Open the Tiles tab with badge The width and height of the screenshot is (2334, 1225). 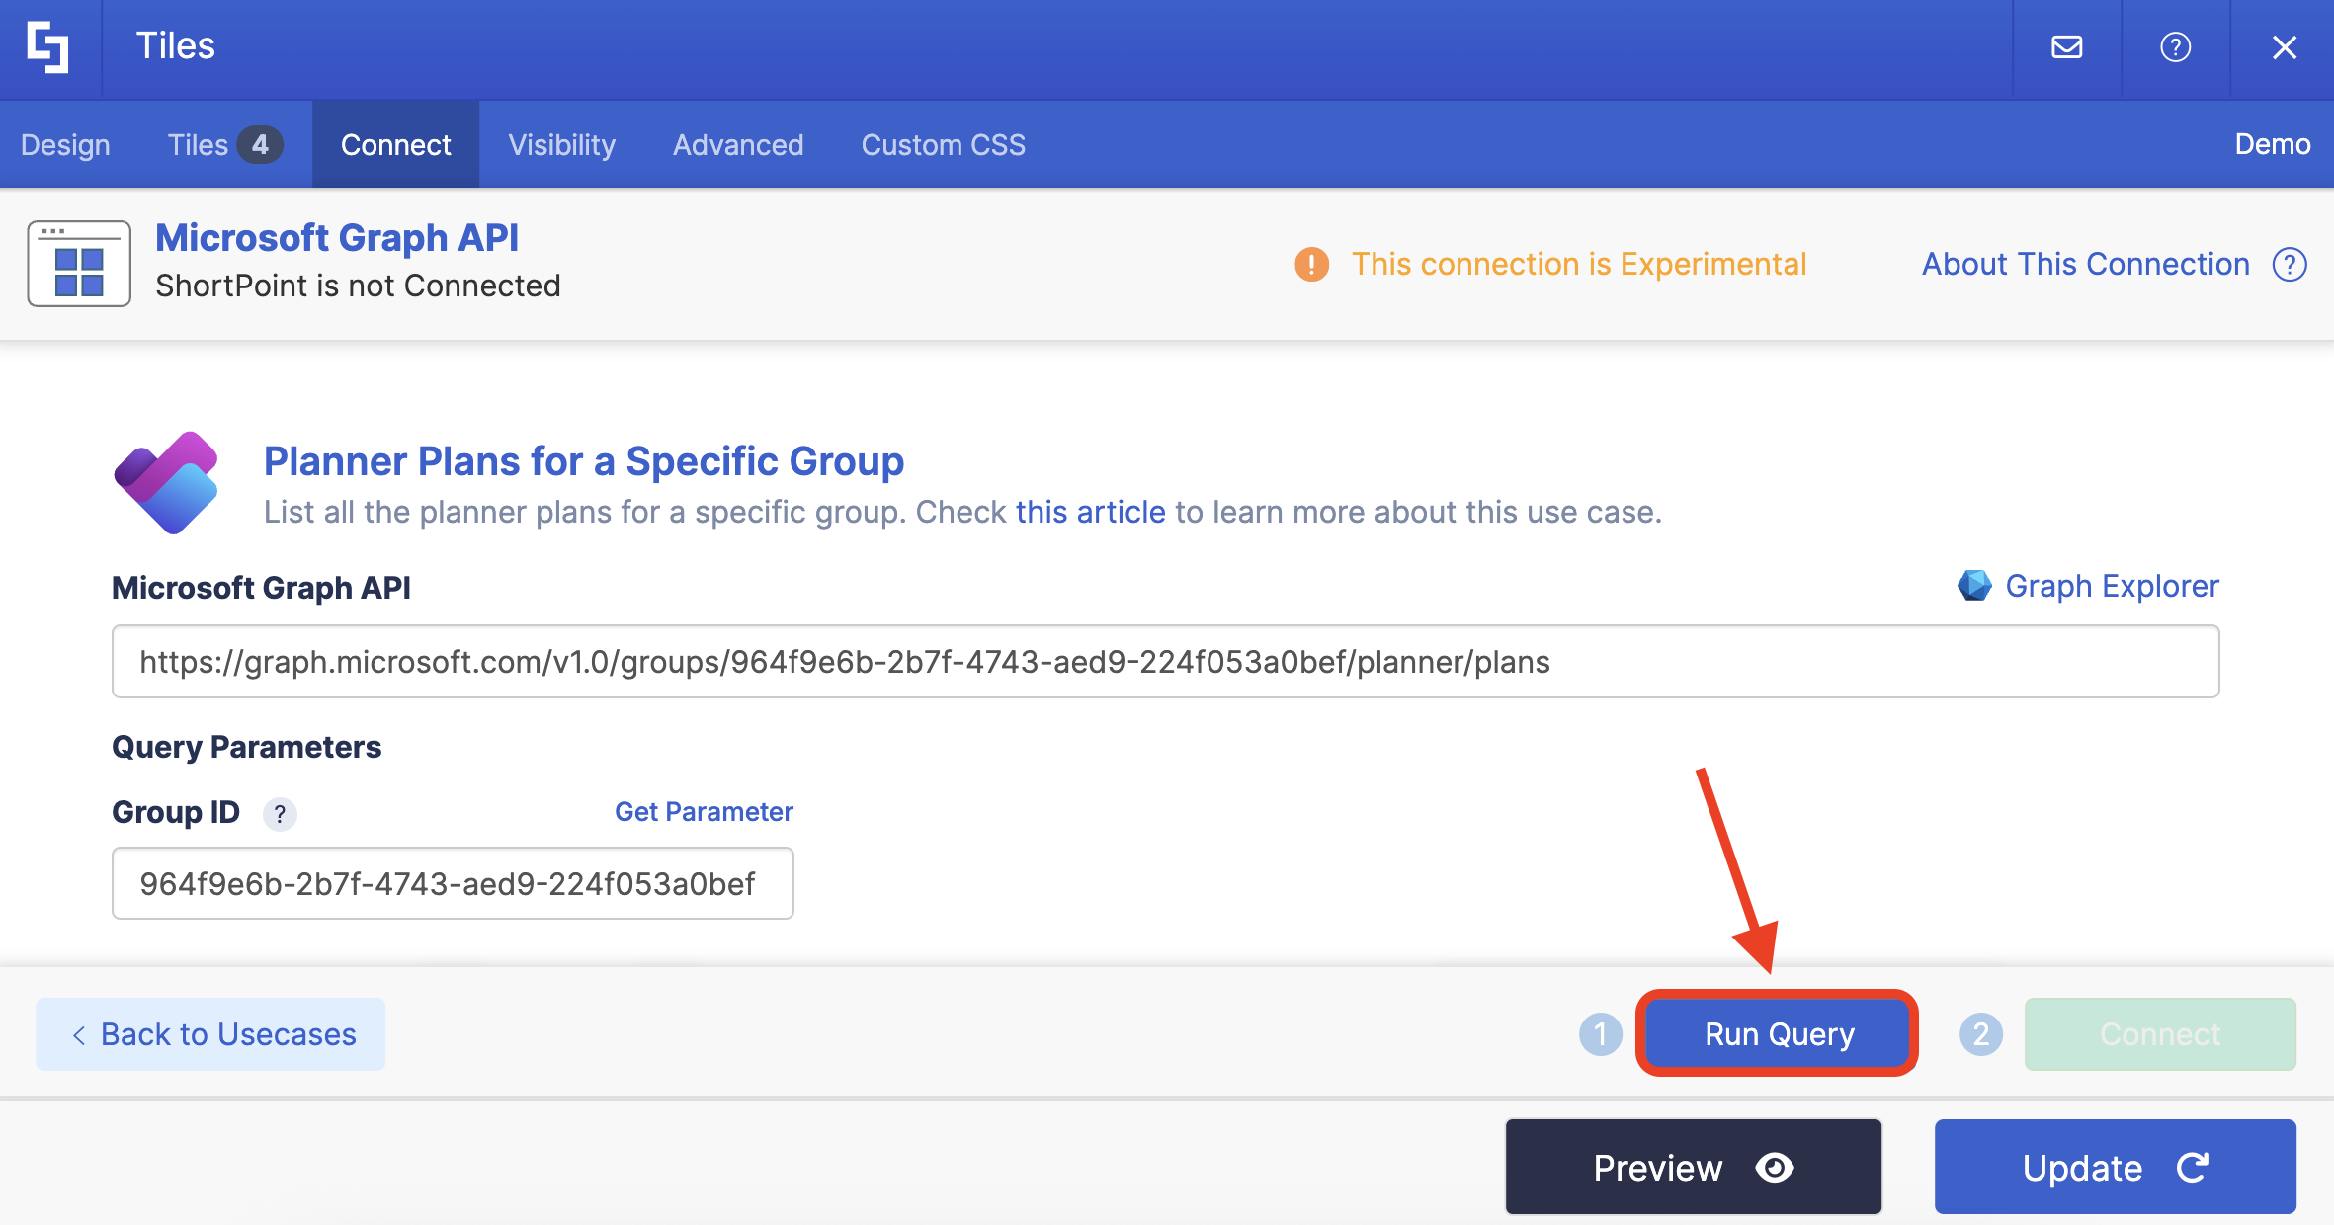point(224,145)
